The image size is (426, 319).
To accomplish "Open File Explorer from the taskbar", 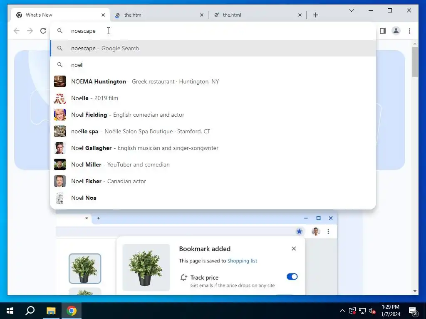I will click(51, 311).
